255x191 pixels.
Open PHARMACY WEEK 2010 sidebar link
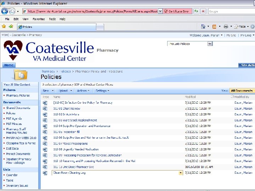point(21,138)
